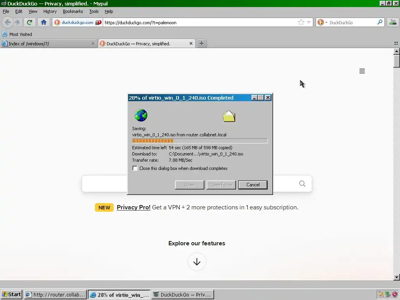
Task: Click the browser Back arrow button
Action: pos(8,22)
